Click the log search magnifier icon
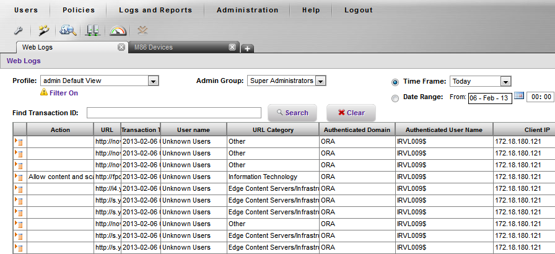 coord(68,30)
